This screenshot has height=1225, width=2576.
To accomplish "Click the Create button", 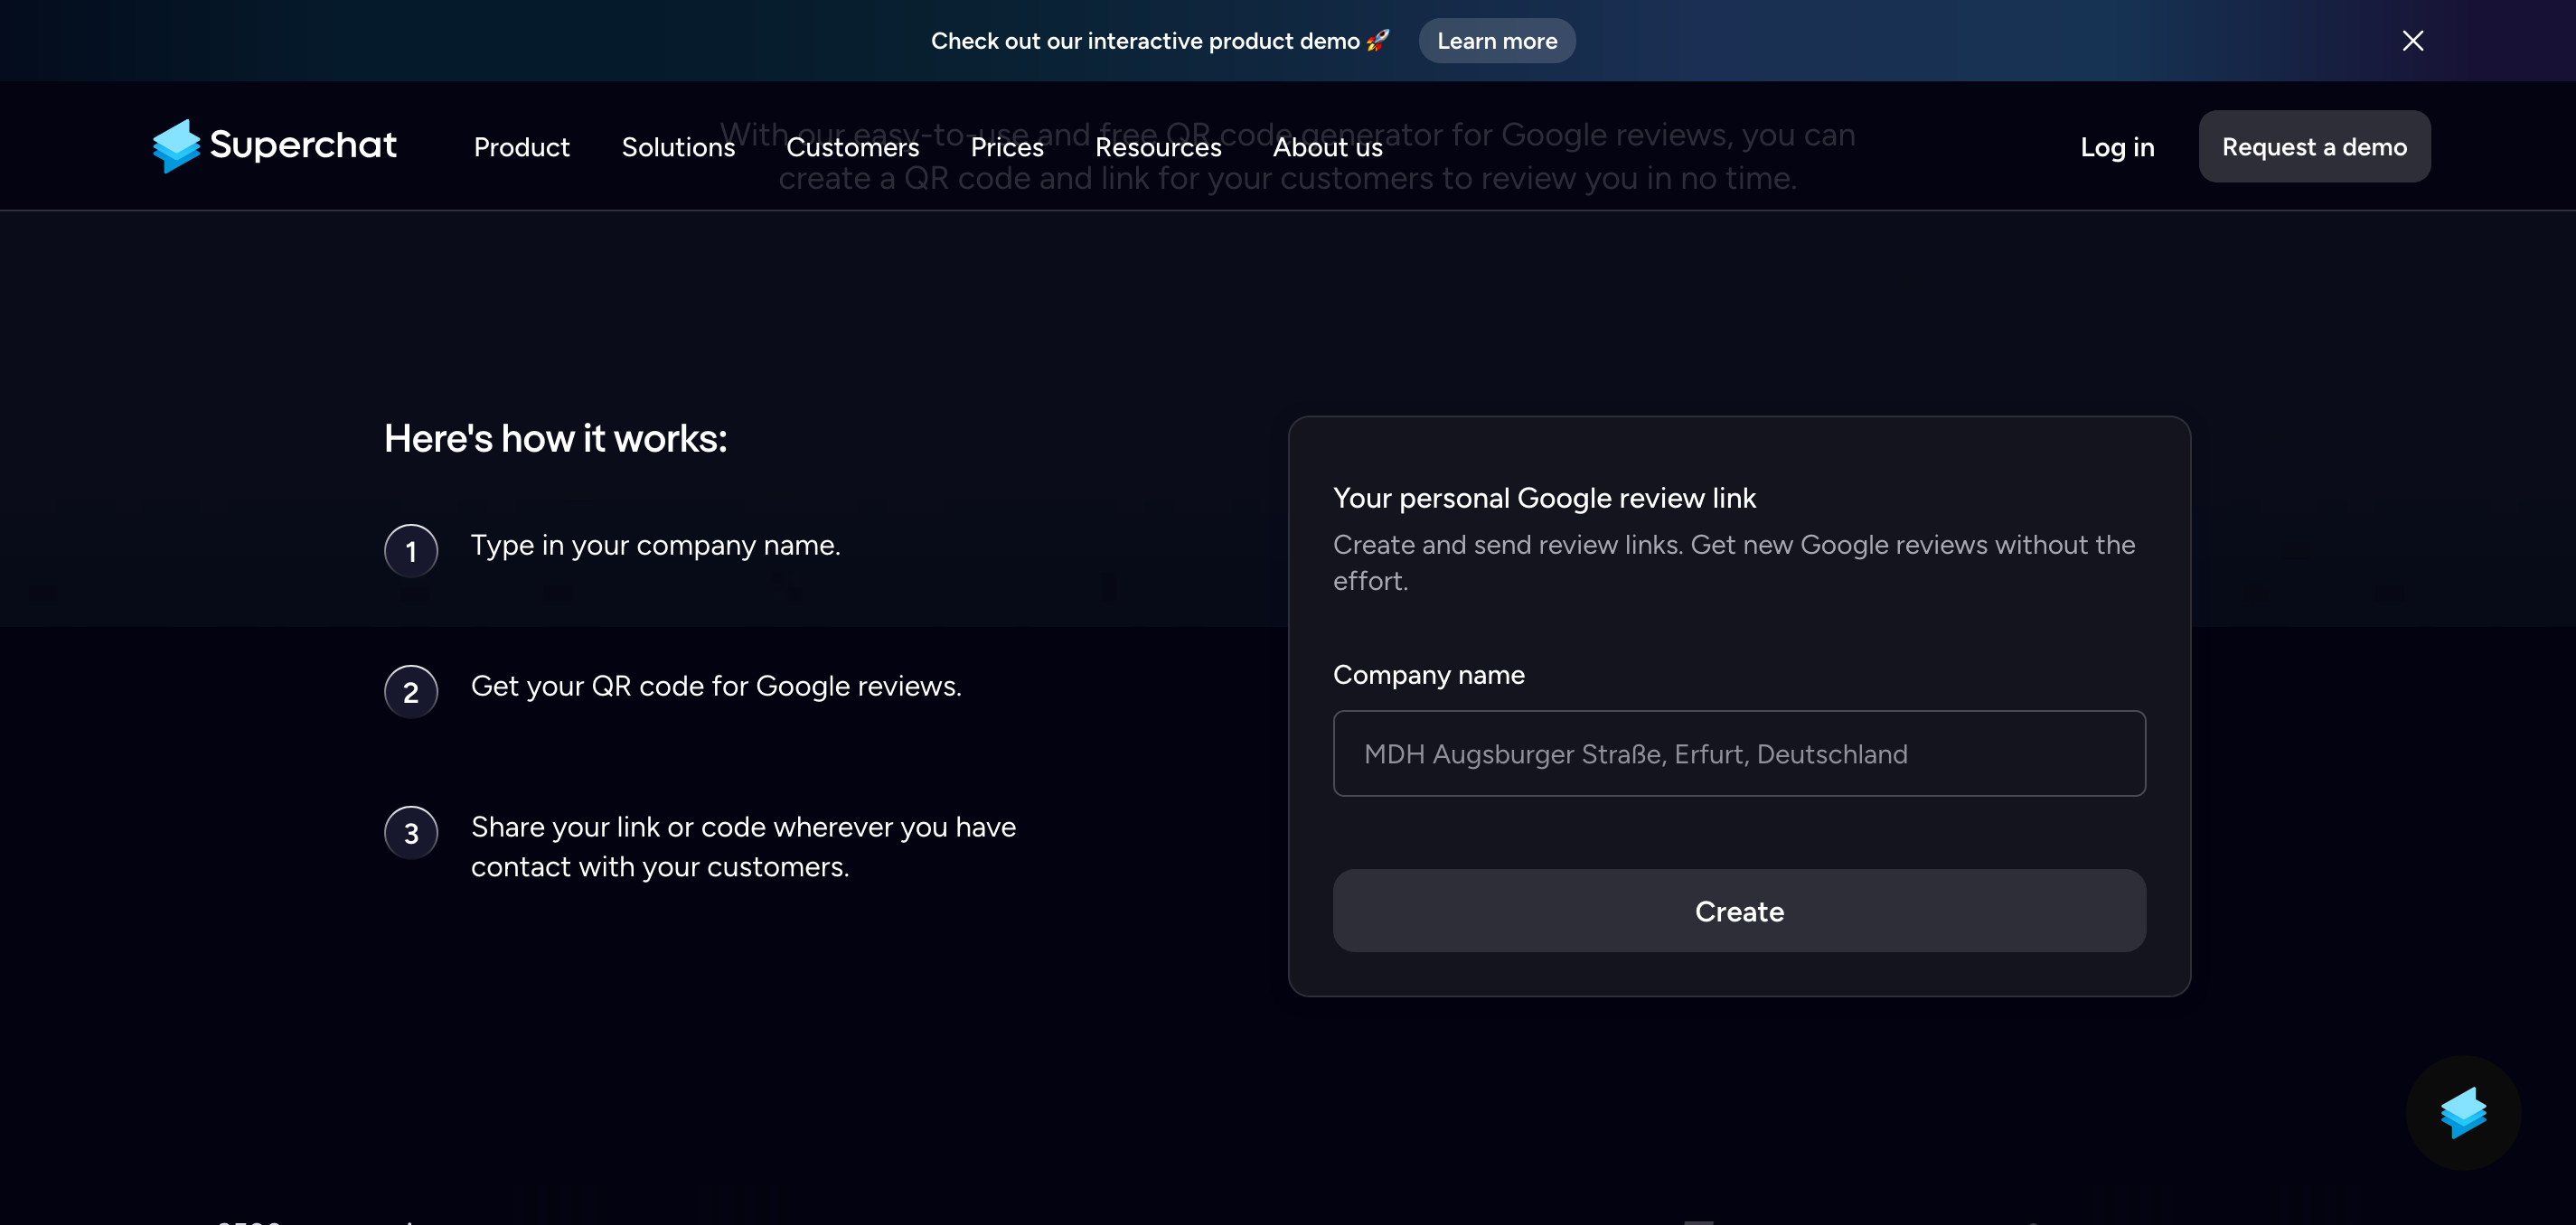I will click(x=1739, y=911).
